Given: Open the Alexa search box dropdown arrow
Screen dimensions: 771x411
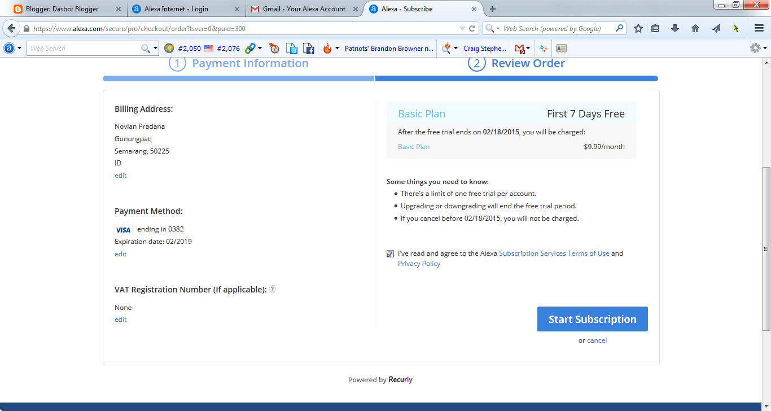Looking at the screenshot, I should (156, 49).
